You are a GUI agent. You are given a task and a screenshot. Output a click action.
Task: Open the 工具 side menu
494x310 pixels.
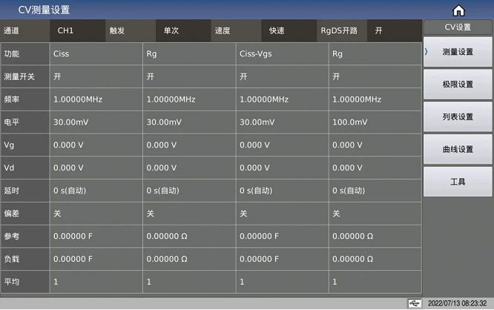point(458,182)
